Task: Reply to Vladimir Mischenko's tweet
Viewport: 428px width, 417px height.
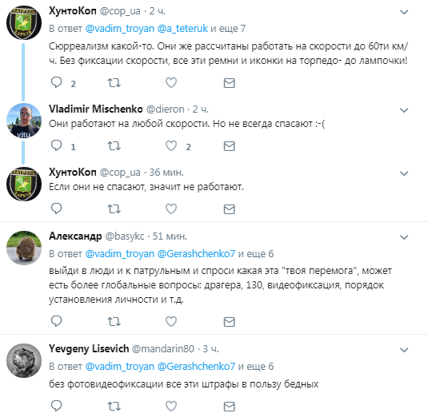Action: point(57,145)
